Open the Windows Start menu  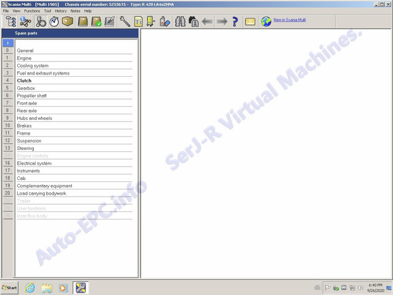point(9,288)
